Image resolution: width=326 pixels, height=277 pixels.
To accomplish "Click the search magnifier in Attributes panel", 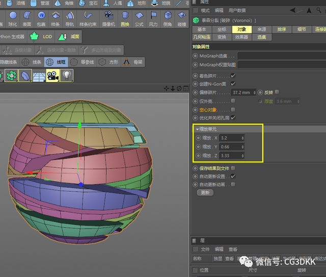I will tap(318, 10).
